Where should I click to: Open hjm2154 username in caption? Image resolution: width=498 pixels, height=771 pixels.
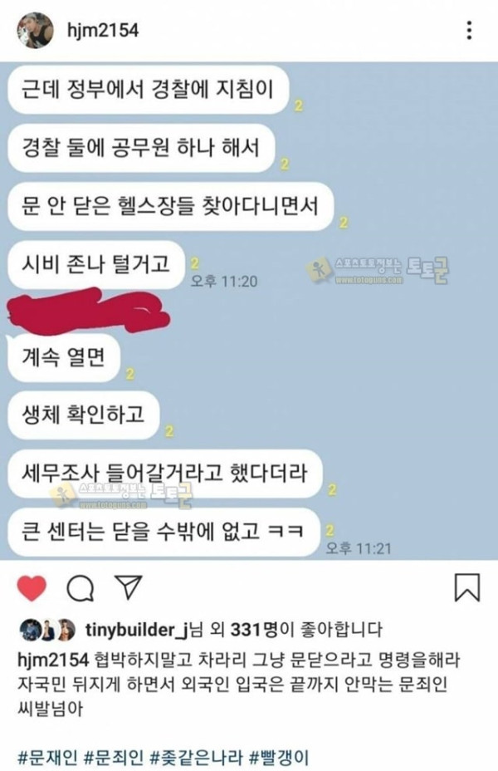tap(53, 660)
